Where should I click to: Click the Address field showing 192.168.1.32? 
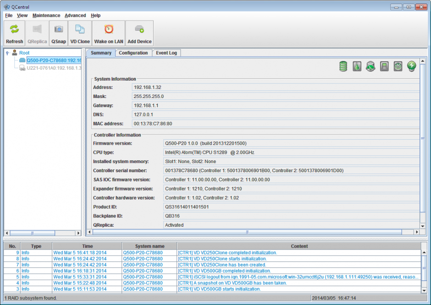coord(276,87)
